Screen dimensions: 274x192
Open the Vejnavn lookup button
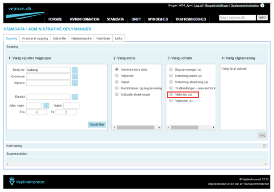point(75,83)
